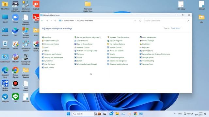The image size is (209, 117).
Task: Open Devices and Printers icon
Action: coord(43,44)
